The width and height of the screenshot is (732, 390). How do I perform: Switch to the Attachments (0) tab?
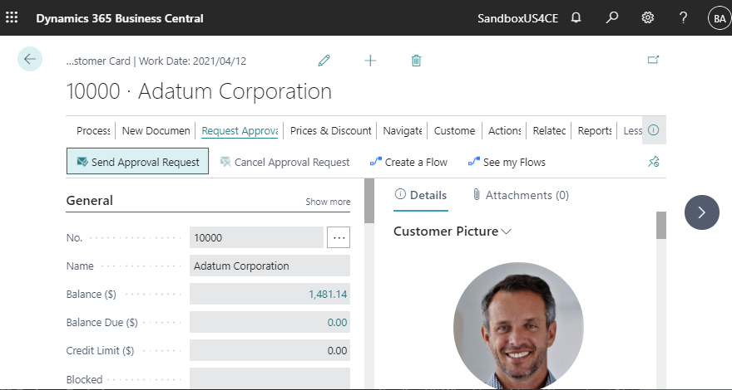point(521,195)
